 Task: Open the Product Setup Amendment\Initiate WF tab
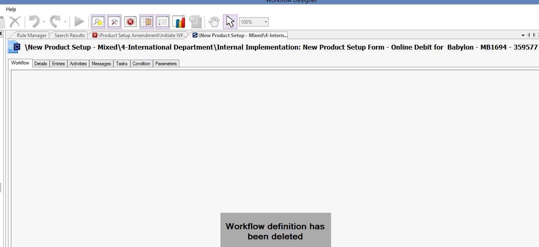tap(139, 35)
